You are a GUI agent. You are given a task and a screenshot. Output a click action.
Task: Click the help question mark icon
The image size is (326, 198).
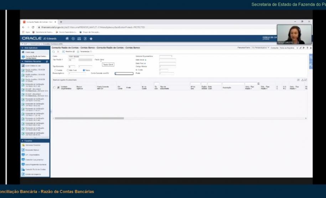click(x=307, y=48)
